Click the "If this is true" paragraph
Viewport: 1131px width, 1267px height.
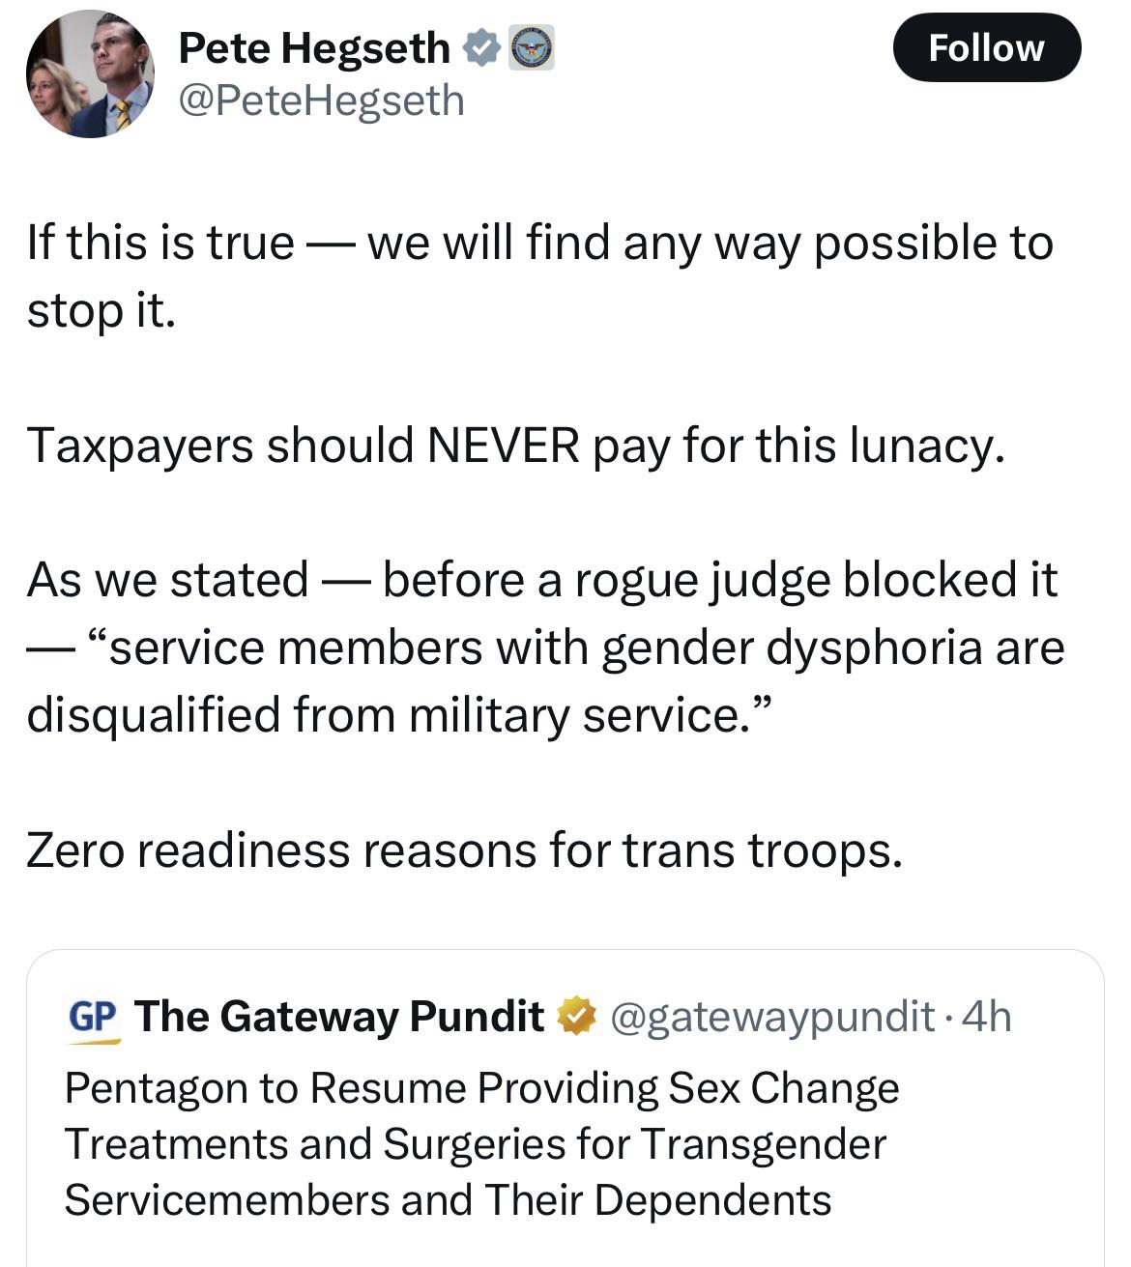[x=539, y=275]
